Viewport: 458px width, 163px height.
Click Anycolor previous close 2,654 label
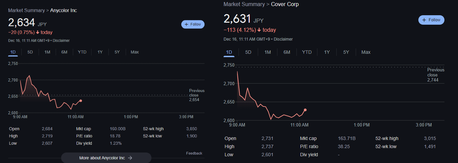click(x=196, y=95)
